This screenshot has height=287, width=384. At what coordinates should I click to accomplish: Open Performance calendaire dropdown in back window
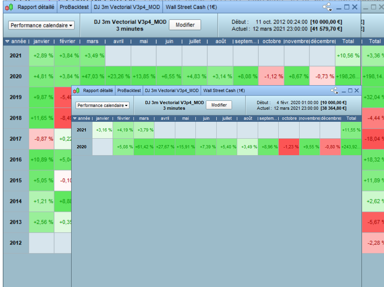[41, 25]
